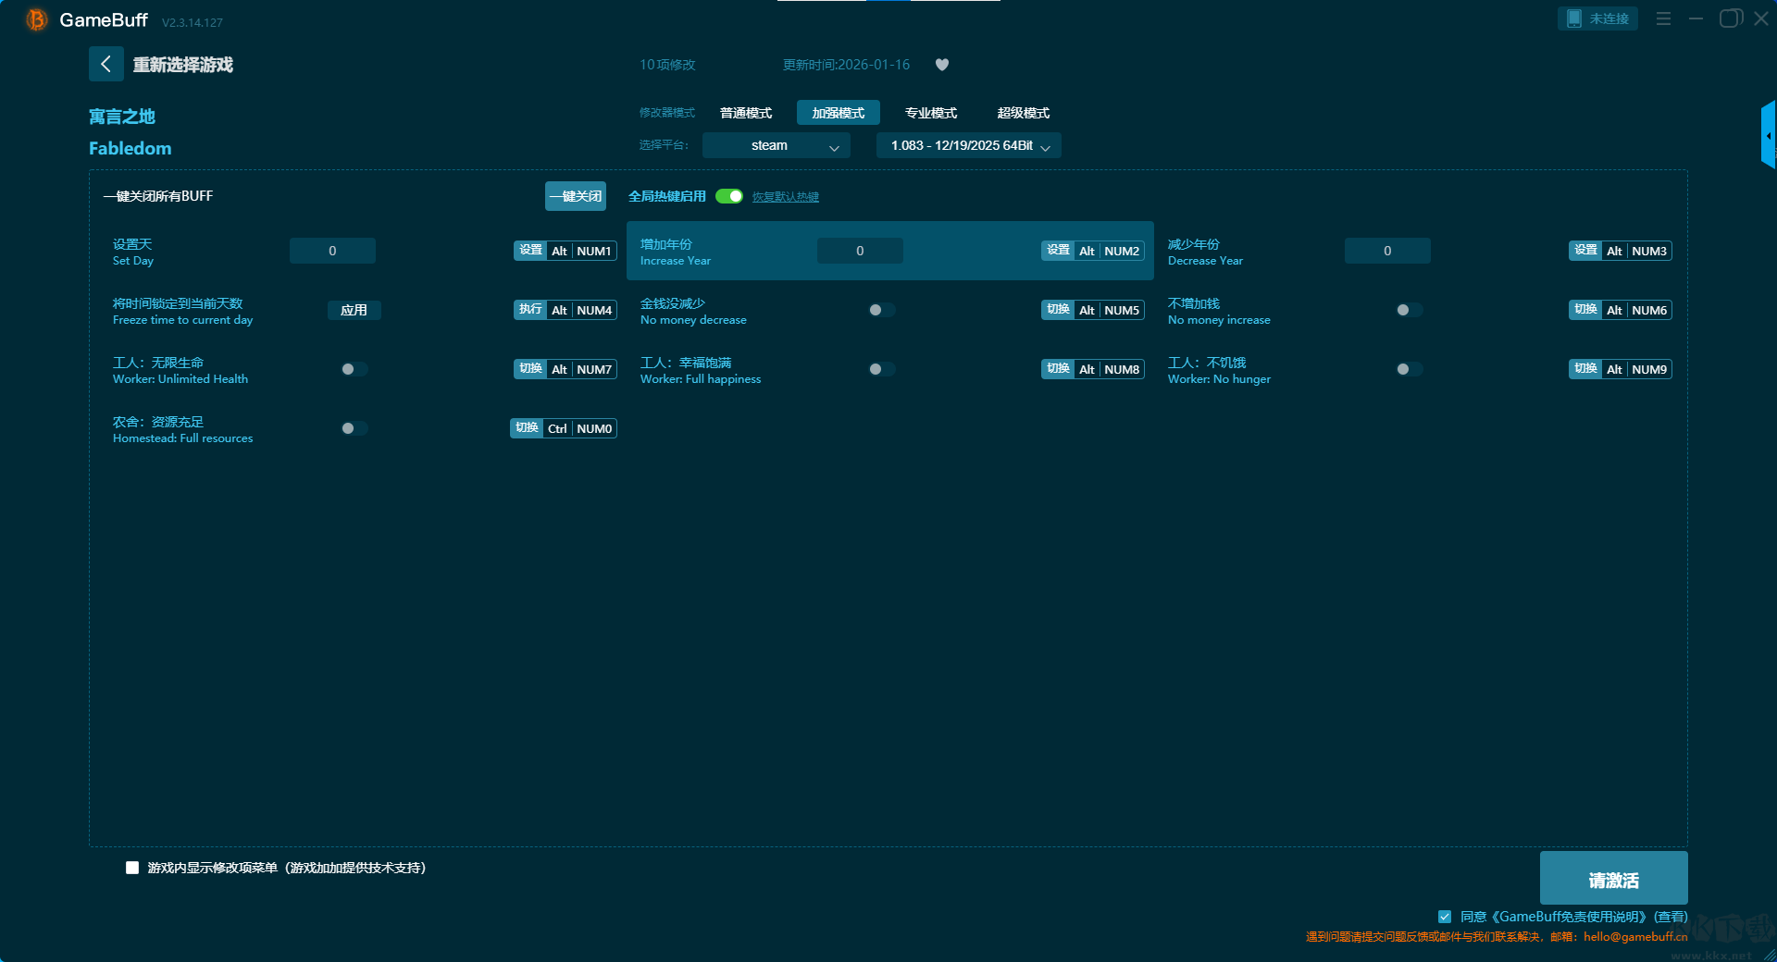
Task: Click the 请激活 activate button
Action: (1612, 879)
